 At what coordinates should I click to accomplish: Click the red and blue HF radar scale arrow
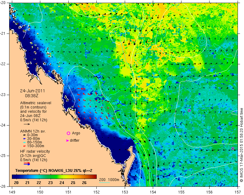click(27, 164)
